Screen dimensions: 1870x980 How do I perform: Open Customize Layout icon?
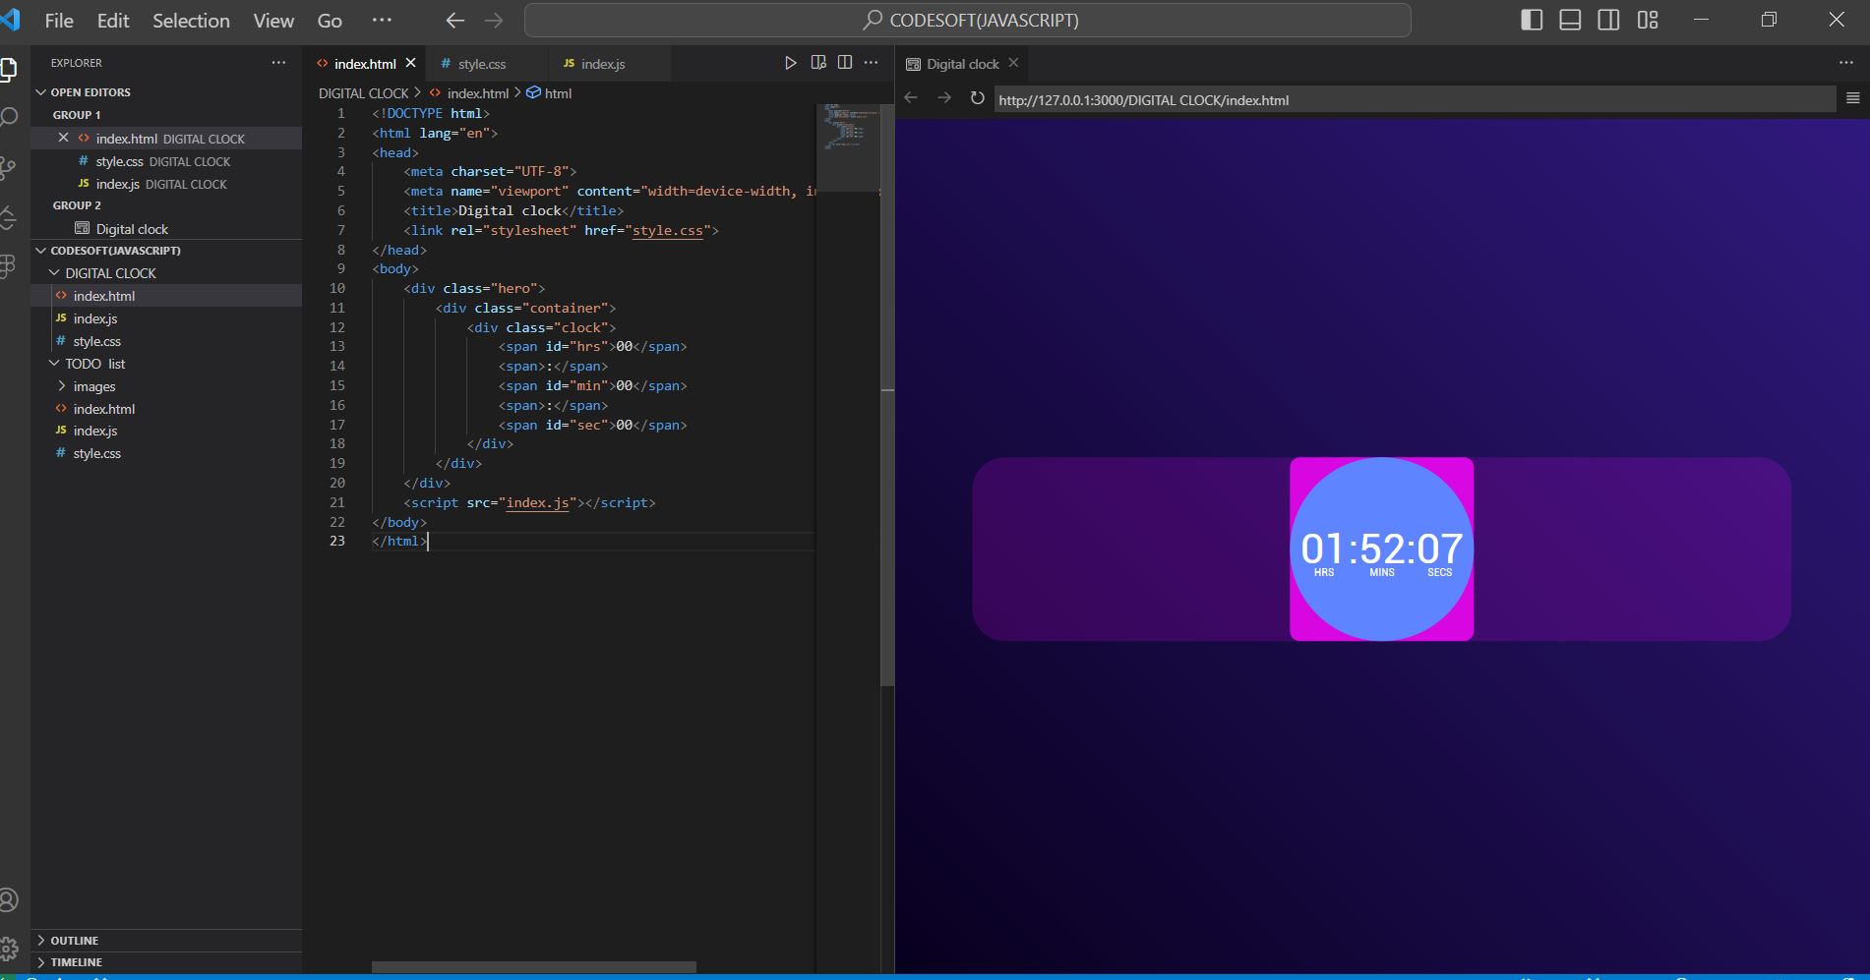coord(1648,20)
